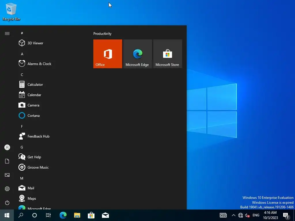The image size is (295, 221).
Task: Open the Microsoft Store tile
Action: pos(168,54)
